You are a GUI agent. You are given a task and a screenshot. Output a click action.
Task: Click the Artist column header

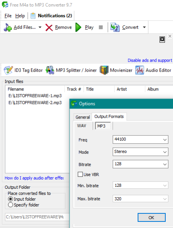point(130,89)
